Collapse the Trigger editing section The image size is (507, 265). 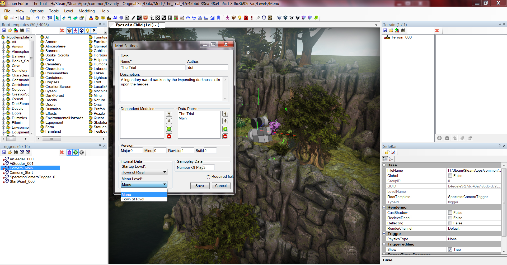[384, 244]
